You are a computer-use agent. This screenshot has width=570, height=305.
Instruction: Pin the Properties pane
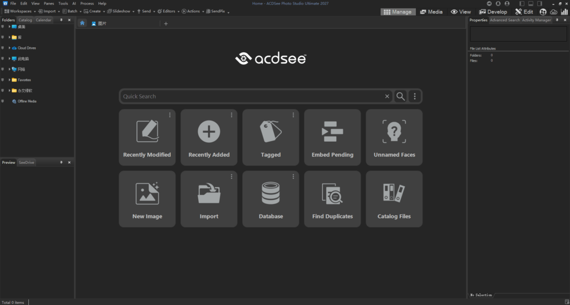[x=557, y=20]
